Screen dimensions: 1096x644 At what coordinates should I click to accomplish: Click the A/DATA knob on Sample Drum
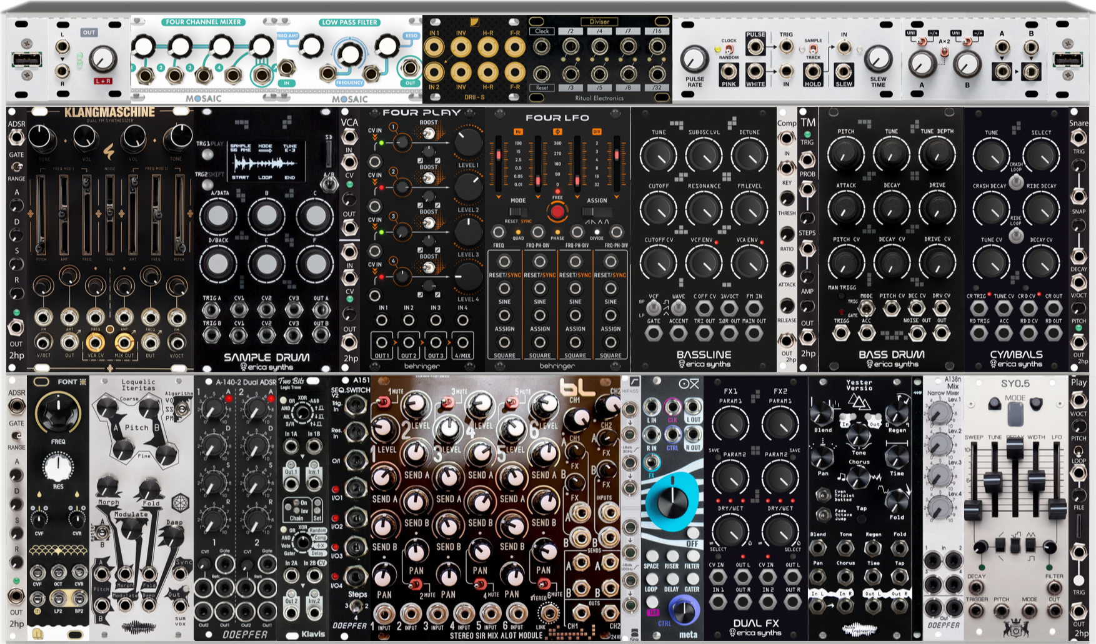(x=217, y=215)
